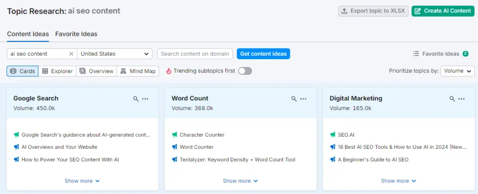The height and width of the screenshot is (194, 478).
Task: Click the magnifier icon on Word Count card
Action: tap(294, 99)
